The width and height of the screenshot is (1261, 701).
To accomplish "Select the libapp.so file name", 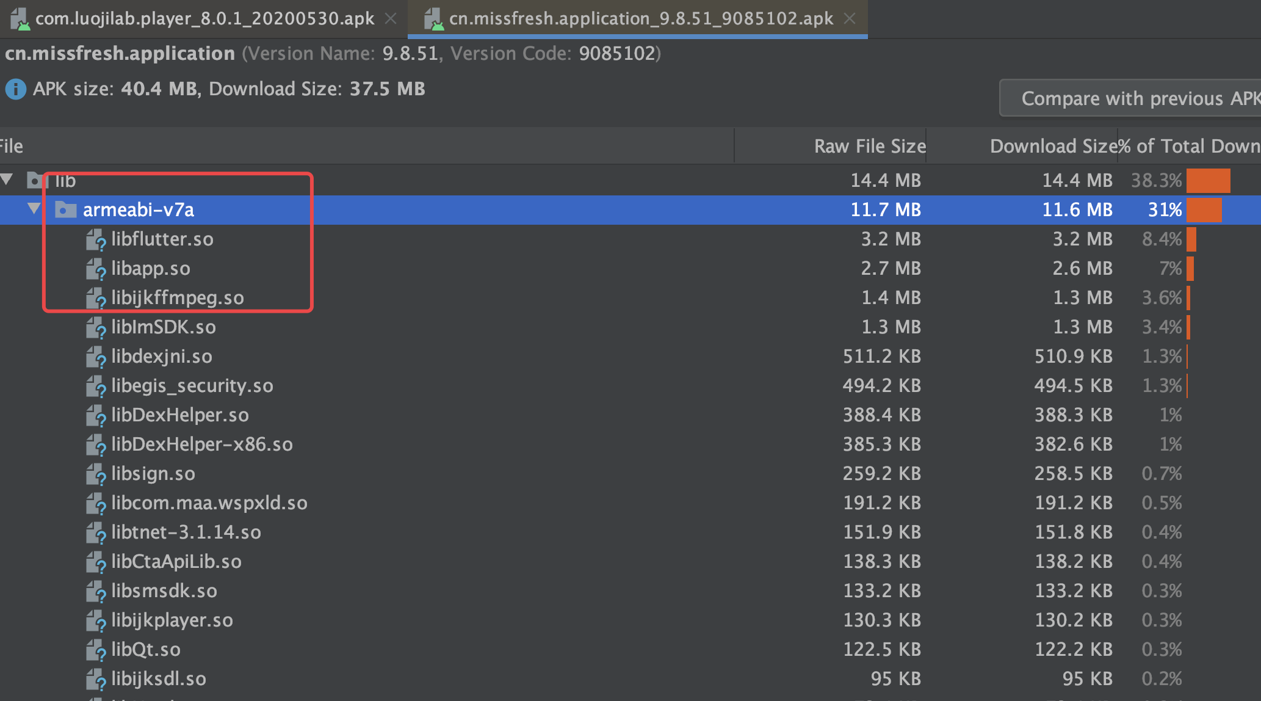I will pyautogui.click(x=151, y=268).
